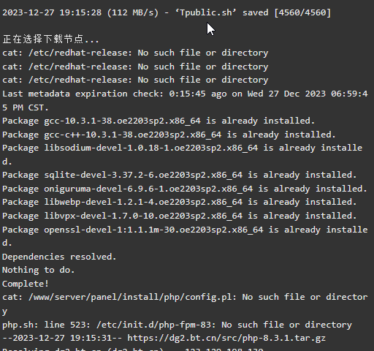374x351 pixels.
Task: Click the php-fpm-83 error line
Action: click(177, 325)
